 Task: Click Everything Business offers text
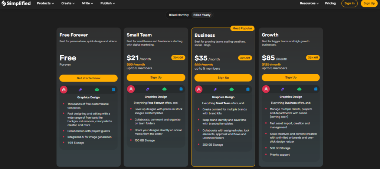(291, 103)
